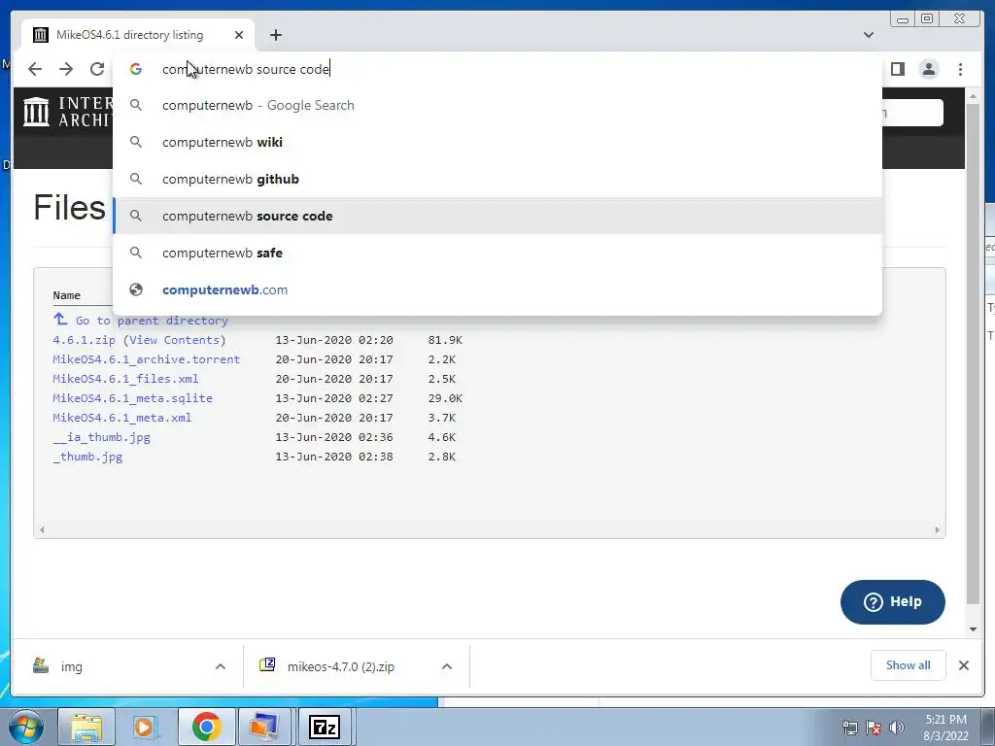The height and width of the screenshot is (746, 995).
Task: Open File Explorer from the taskbar
Action: 86,727
